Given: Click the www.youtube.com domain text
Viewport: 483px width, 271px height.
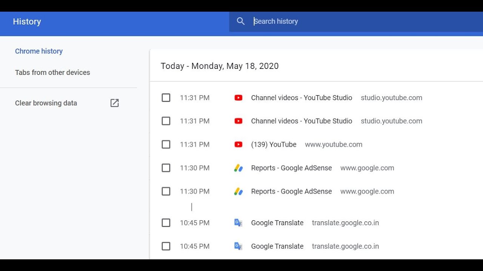Looking at the screenshot, I should [334, 145].
